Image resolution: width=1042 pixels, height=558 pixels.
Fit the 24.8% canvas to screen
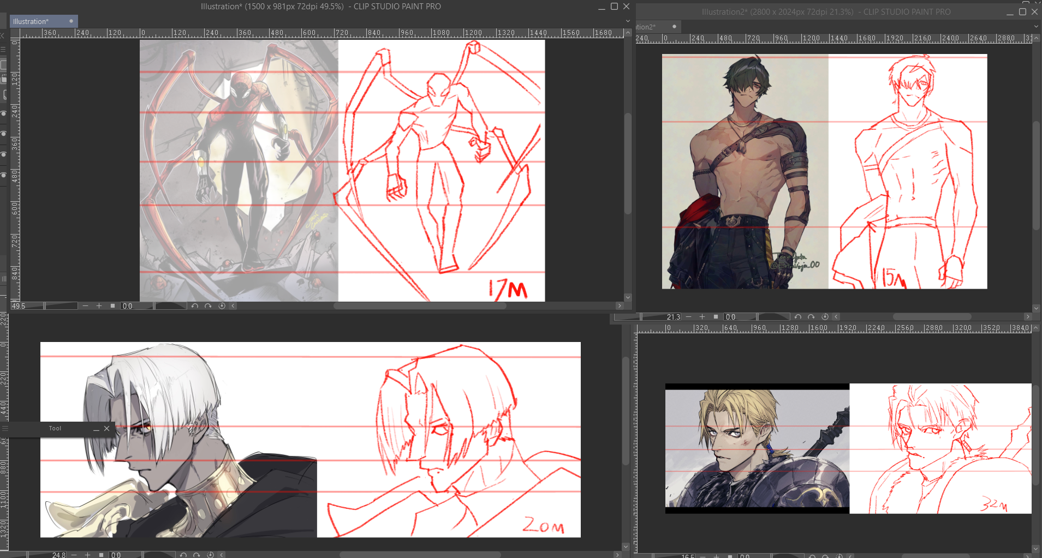[101, 555]
